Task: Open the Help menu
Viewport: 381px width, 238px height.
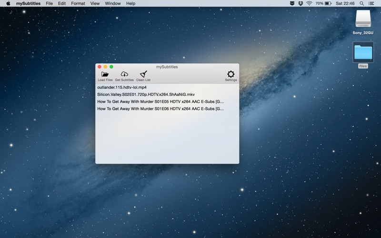Action: coord(130,3)
